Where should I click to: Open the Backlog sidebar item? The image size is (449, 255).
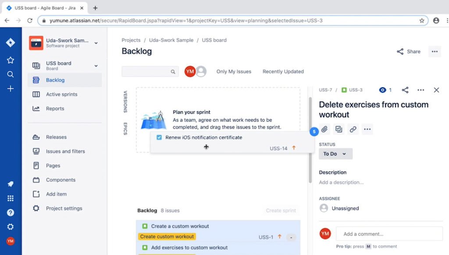65,80
